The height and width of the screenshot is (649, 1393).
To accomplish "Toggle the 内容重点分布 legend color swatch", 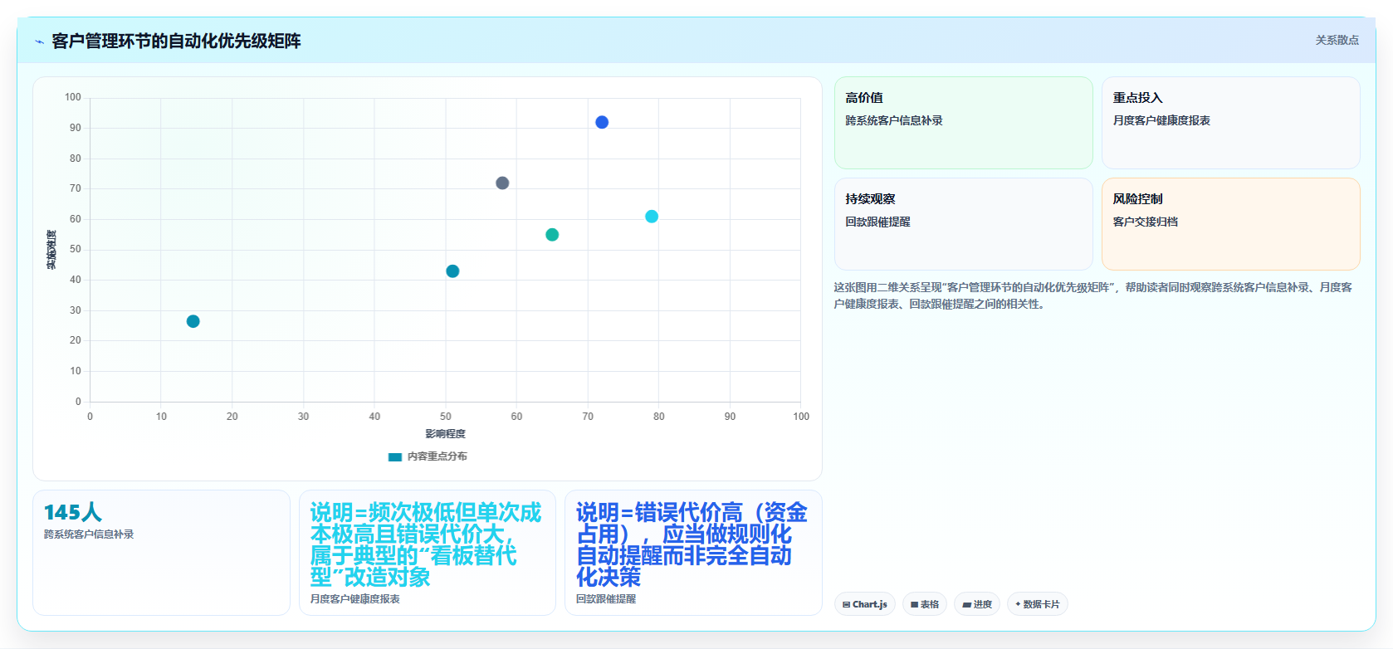I will [x=395, y=456].
